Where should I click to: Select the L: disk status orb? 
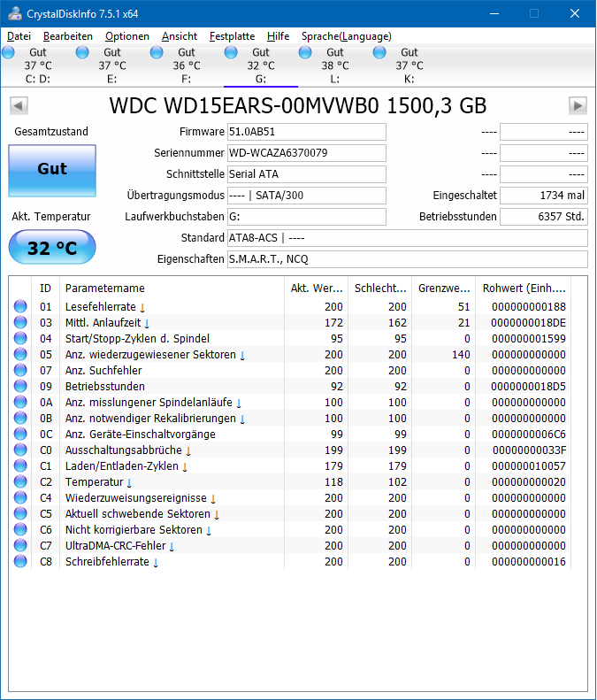tap(305, 52)
